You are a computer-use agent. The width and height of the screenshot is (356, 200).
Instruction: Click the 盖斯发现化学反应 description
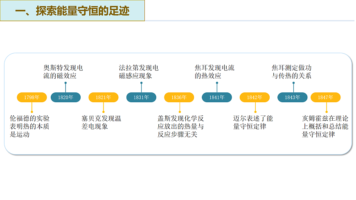click(180, 126)
